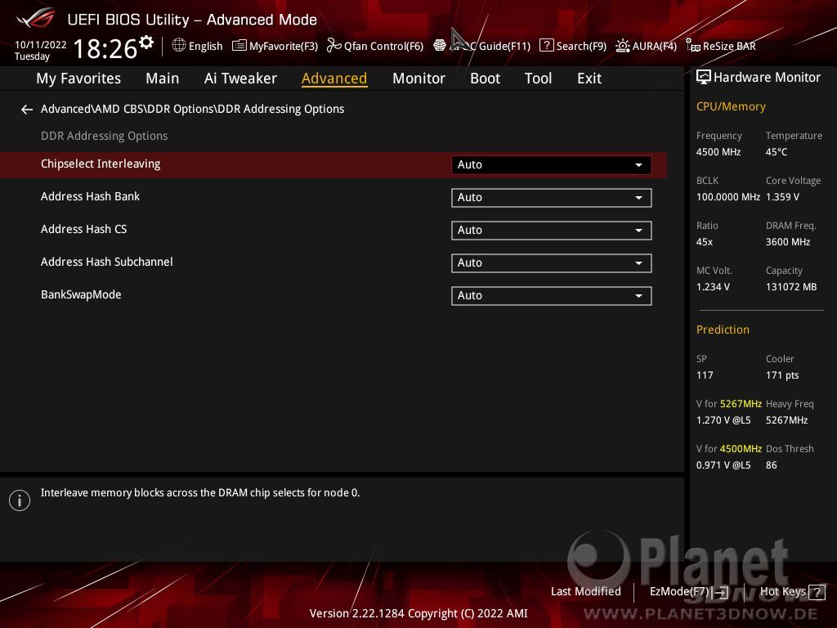The image size is (837, 628).
Task: Toggle the ReSize BAR option
Action: point(721,46)
